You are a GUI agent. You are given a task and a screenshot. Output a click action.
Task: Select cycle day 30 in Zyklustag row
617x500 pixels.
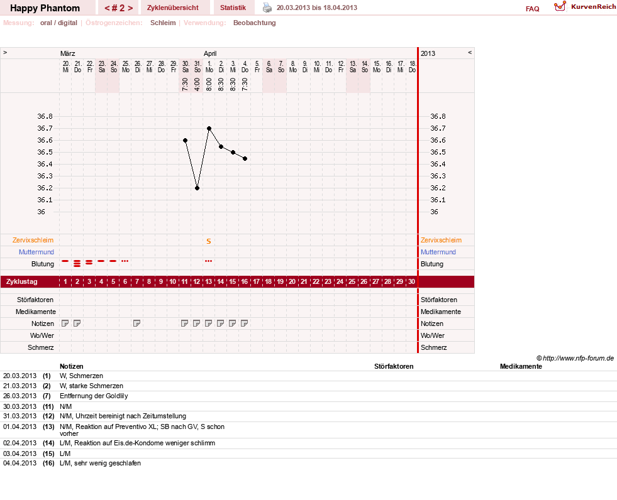tap(411, 281)
